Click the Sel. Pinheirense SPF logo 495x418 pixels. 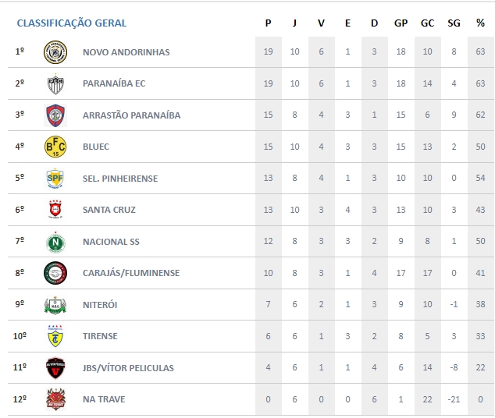[55, 179]
